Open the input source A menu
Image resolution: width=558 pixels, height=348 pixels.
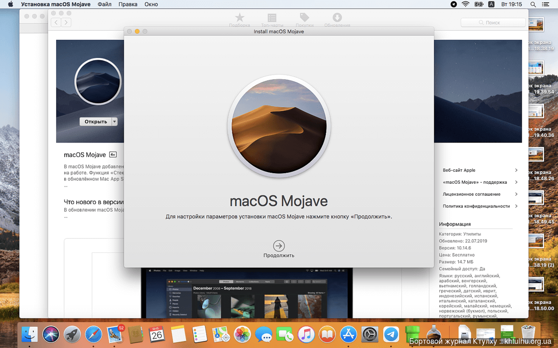click(x=492, y=4)
